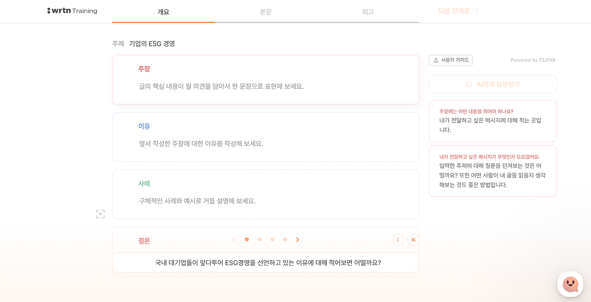This screenshot has height=302, width=591.
Task: Select the third carousel dot
Action: [272, 240]
